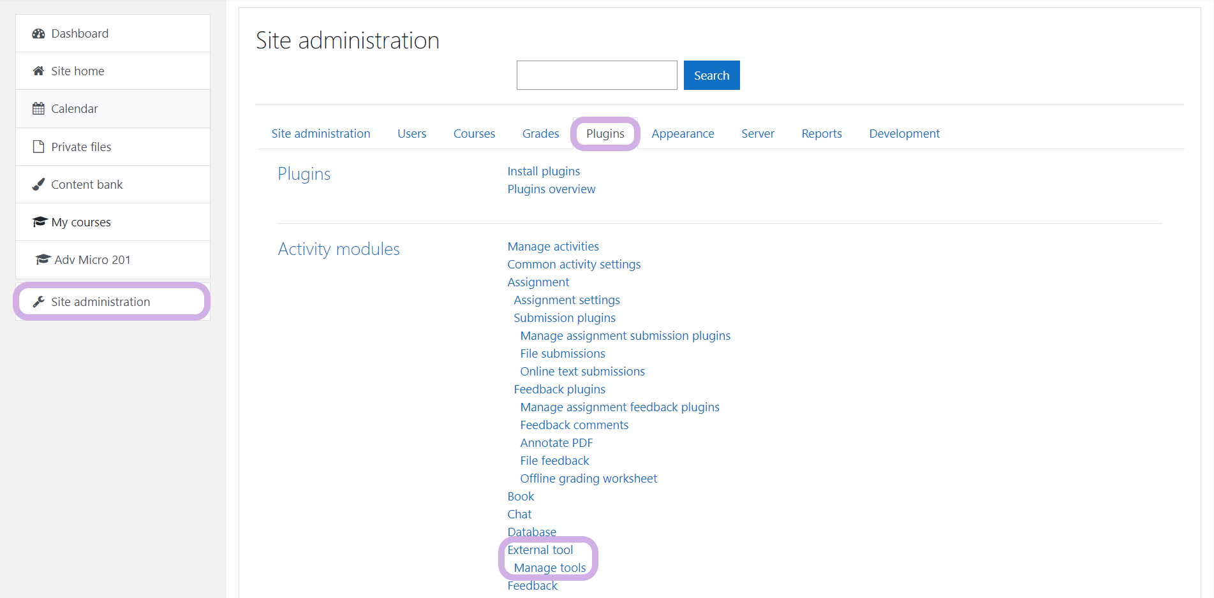
Task: Switch to the Users tab
Action: point(411,134)
